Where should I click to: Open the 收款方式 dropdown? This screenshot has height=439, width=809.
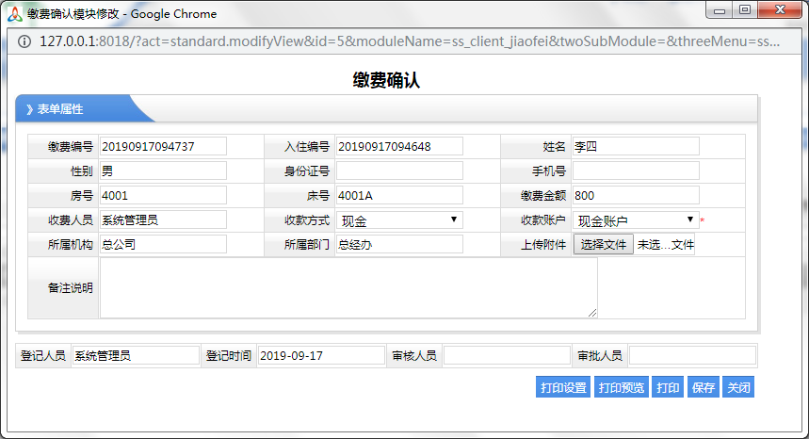[399, 219]
